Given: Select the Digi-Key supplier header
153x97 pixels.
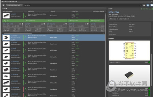Looking at the screenshot, I should (x=13, y=21).
